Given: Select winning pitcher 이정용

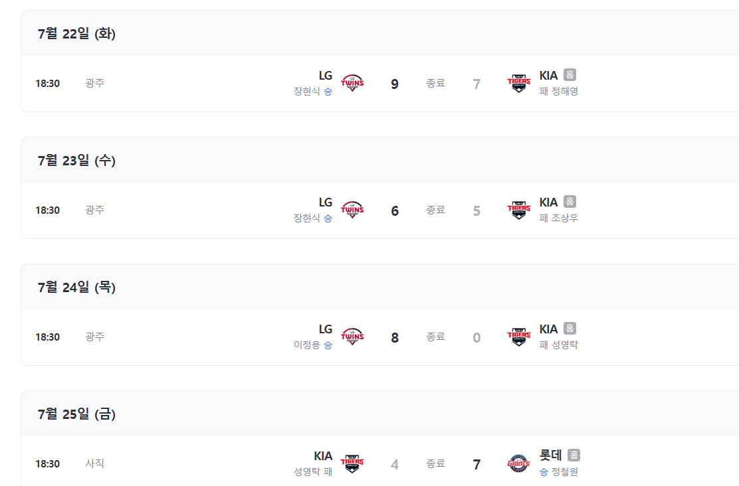Looking at the screenshot, I should point(307,345).
